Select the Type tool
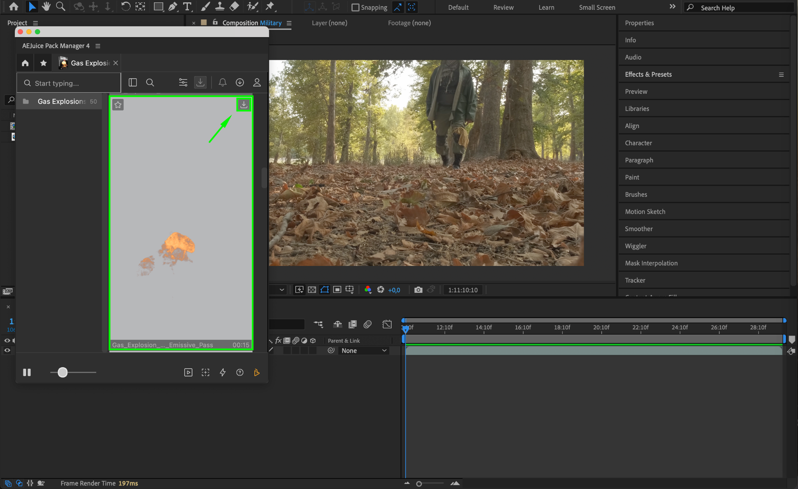This screenshot has width=798, height=489. tap(187, 7)
